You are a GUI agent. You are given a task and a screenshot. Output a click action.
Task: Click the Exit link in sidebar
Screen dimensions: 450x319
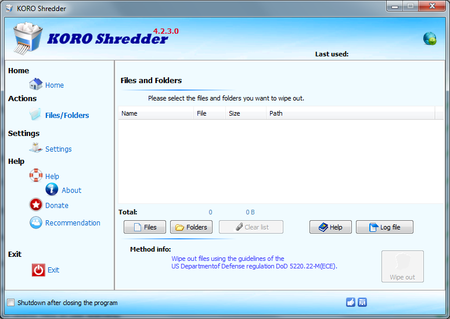tap(53, 270)
